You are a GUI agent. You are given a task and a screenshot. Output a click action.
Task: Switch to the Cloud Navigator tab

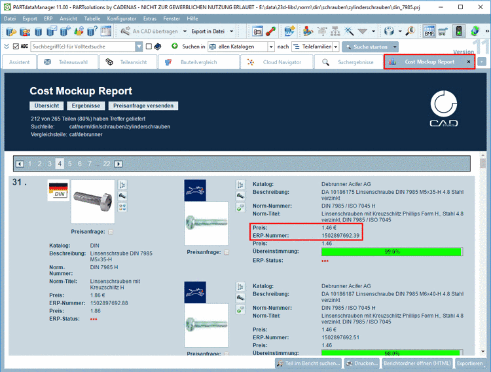(x=277, y=62)
